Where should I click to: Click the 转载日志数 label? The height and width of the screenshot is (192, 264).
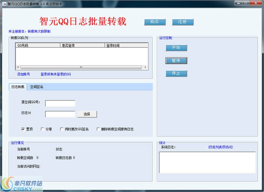64,158
